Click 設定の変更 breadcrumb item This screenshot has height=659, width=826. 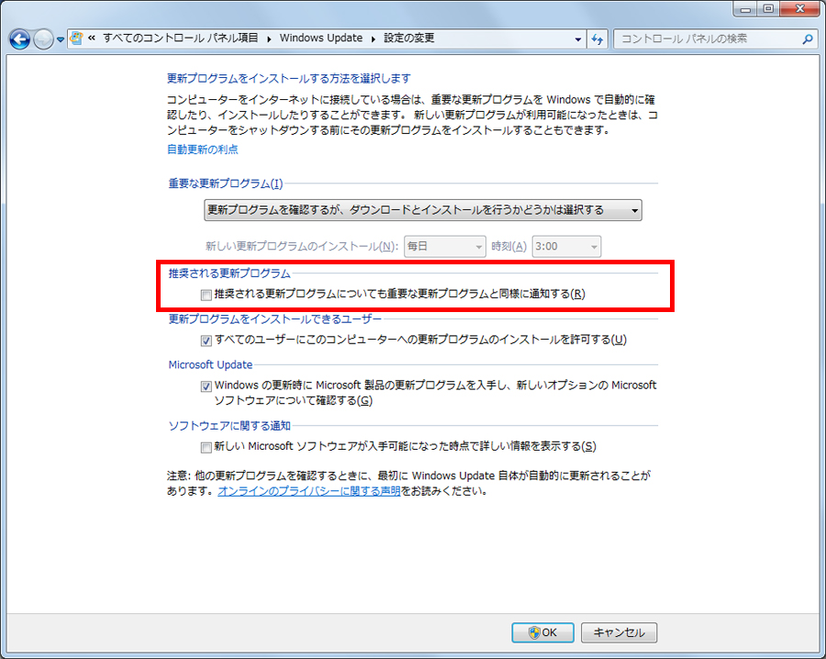[408, 38]
